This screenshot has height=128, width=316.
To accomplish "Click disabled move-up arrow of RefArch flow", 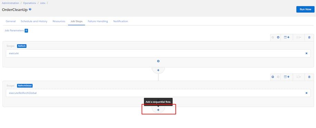I will click(273, 37).
